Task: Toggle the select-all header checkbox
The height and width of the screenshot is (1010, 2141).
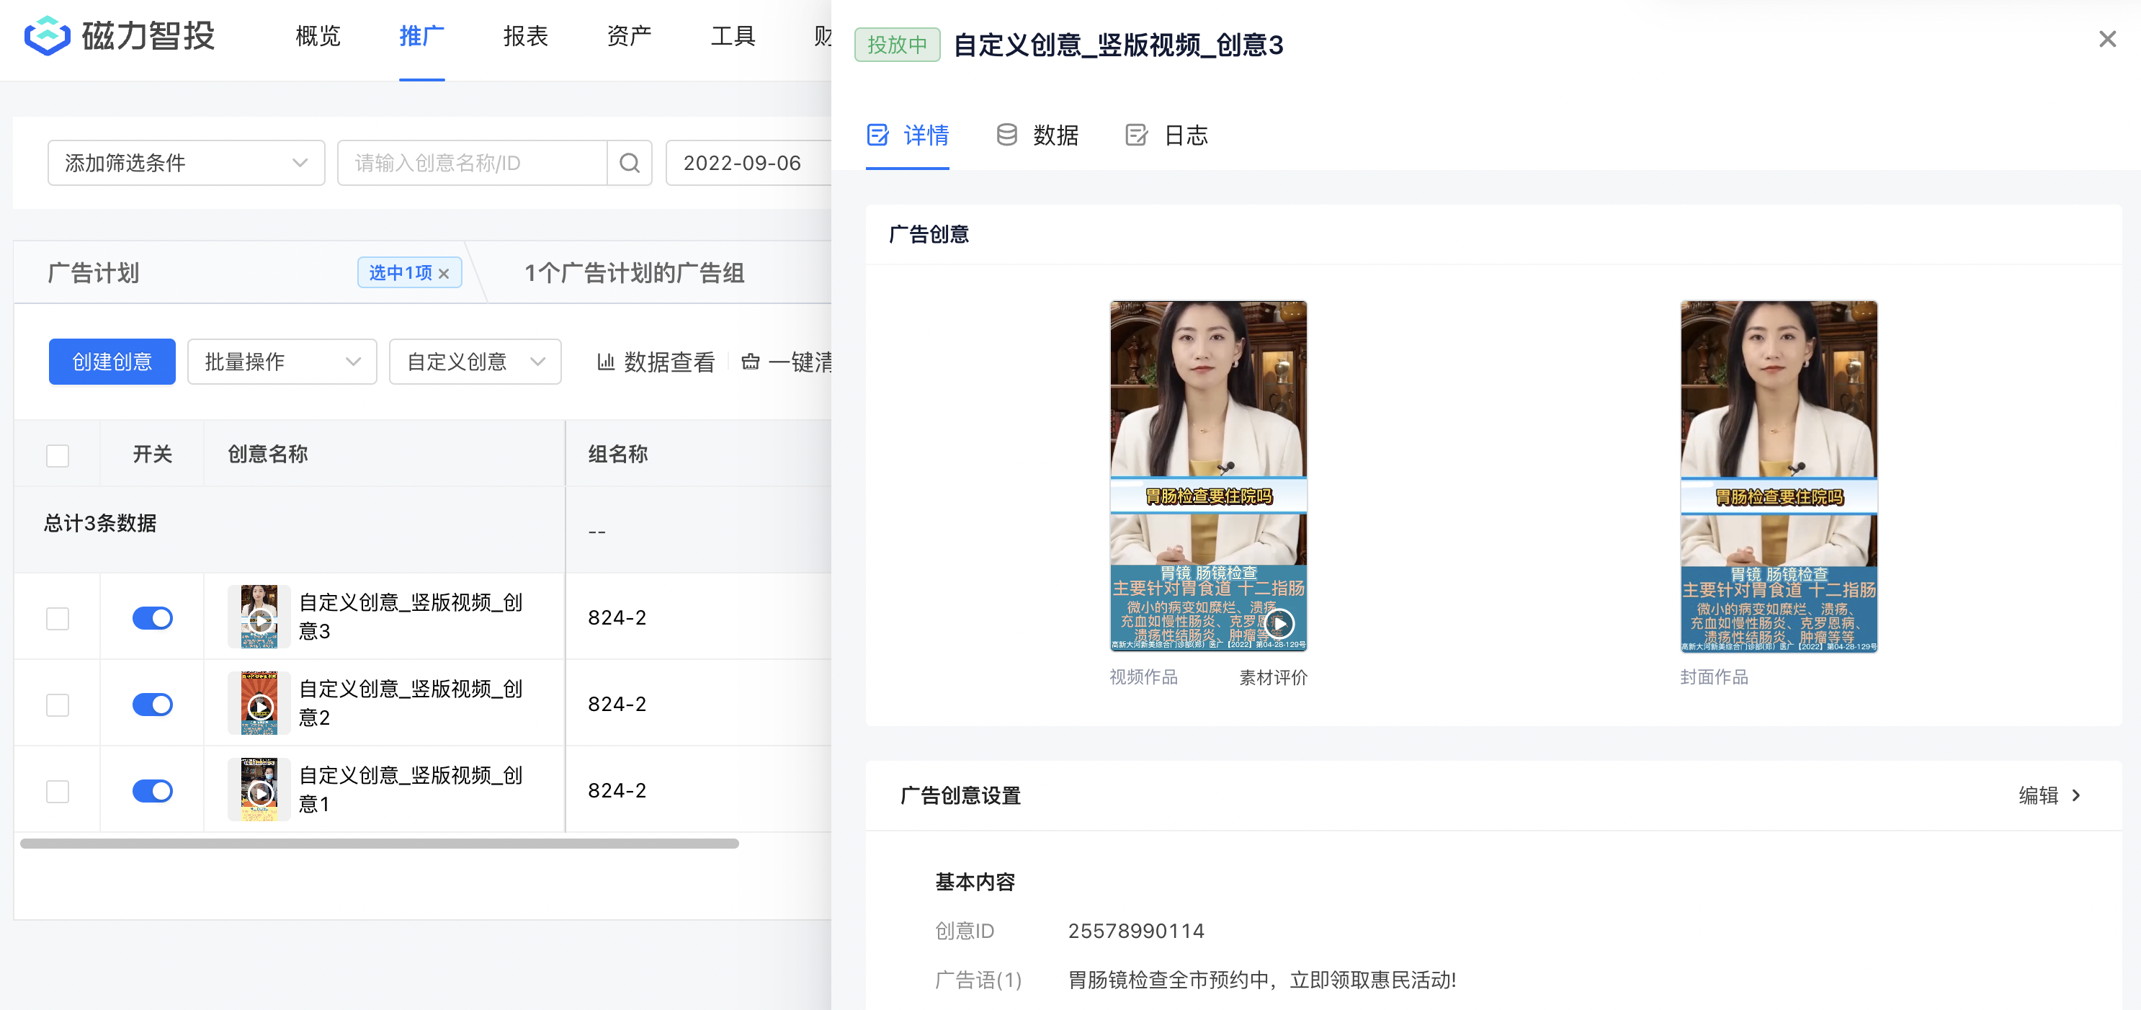Action: click(58, 455)
